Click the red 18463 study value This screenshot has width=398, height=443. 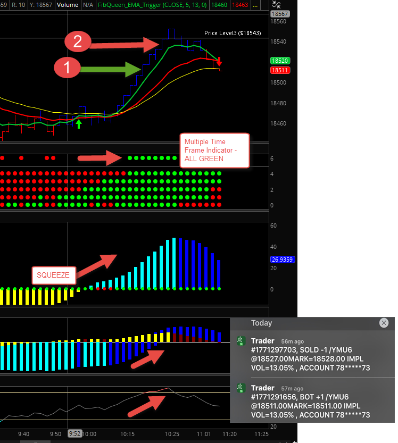240,5
